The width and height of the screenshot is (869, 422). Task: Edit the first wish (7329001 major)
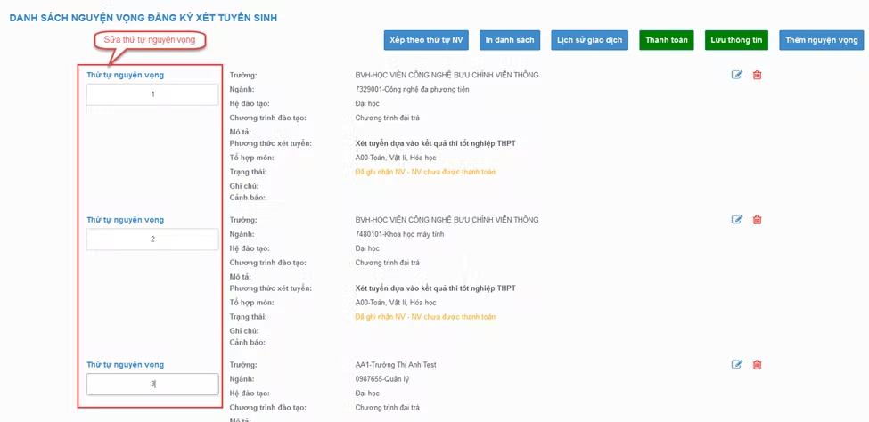click(737, 75)
